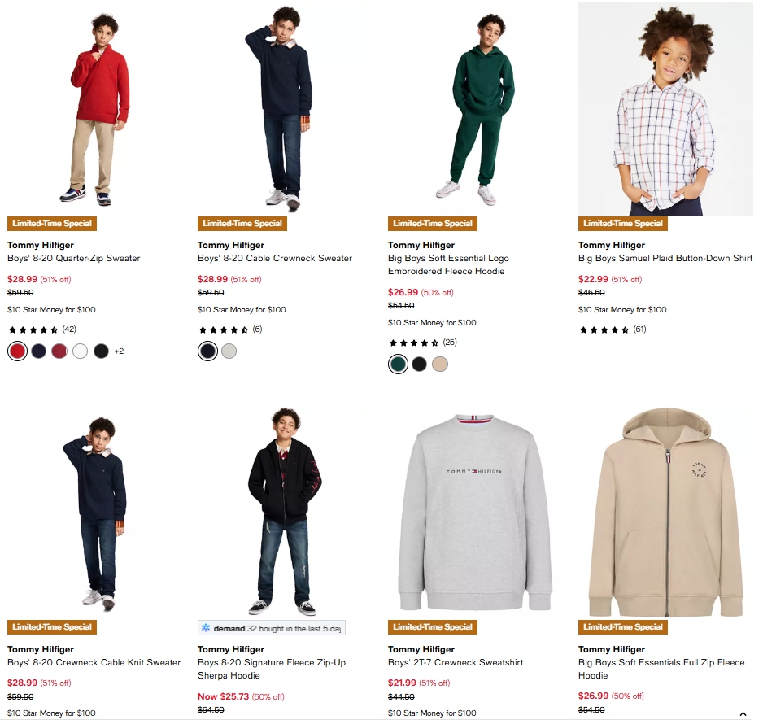This screenshot has height=720, width=763.
Task: Open Big Boys Samuel Plaid Button-Down Shirt
Action: click(x=665, y=258)
